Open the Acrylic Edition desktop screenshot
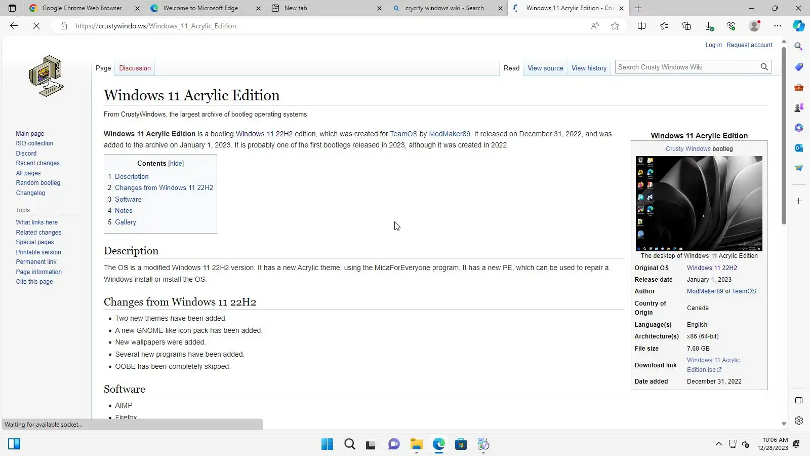810x456 pixels. [x=699, y=204]
